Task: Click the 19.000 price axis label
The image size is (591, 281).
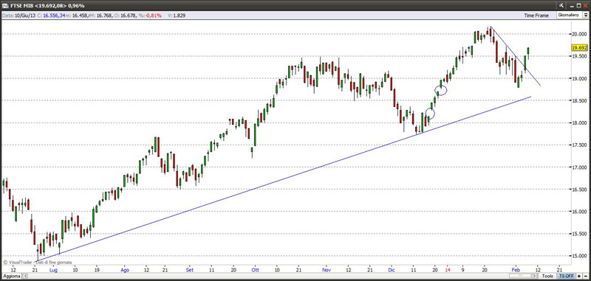Action: (x=580, y=78)
